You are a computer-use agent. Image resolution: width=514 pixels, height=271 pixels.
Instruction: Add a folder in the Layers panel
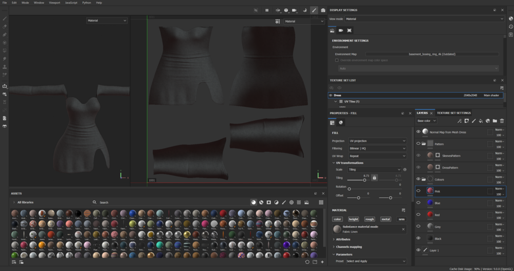(495, 121)
